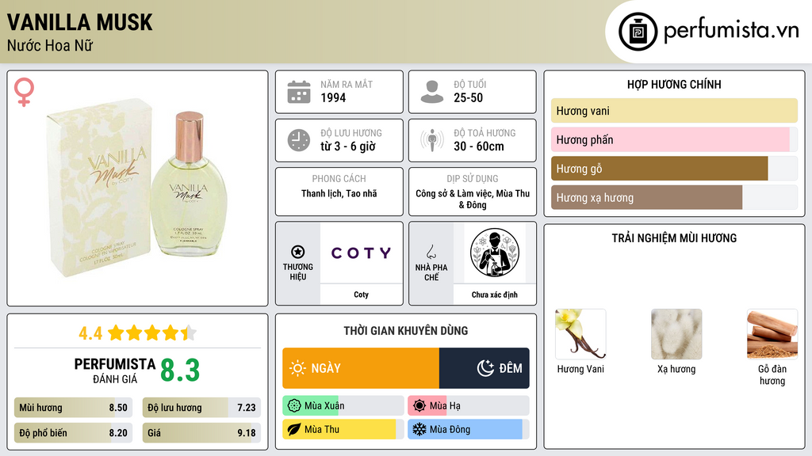Select the dark Đêm night segment
This screenshot has height=456, width=812.
coord(485,368)
